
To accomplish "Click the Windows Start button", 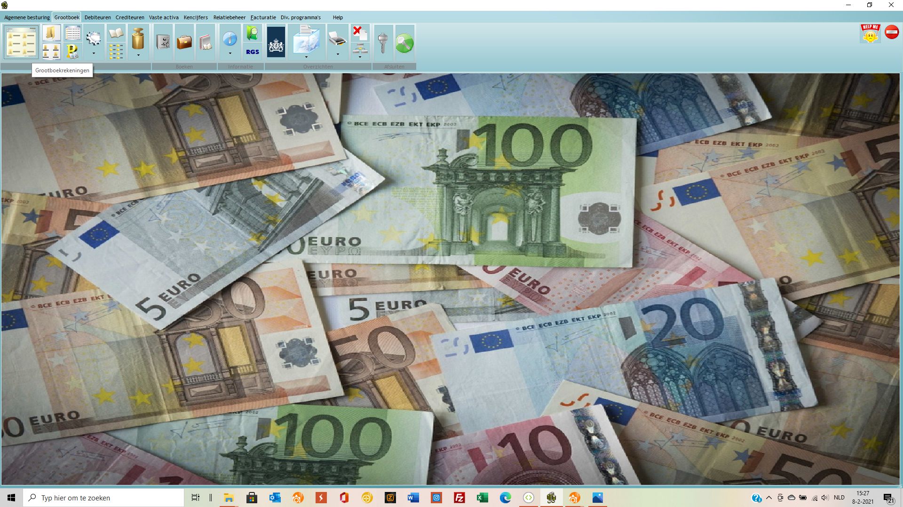I will (11, 498).
